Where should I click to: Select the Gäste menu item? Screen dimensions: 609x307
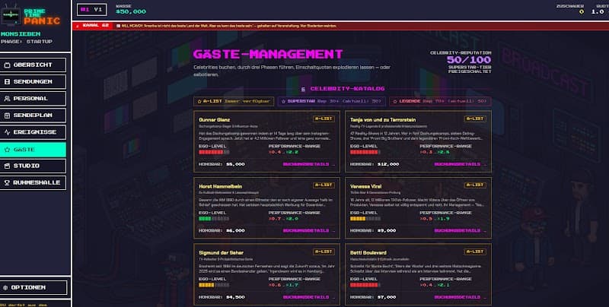33,149
